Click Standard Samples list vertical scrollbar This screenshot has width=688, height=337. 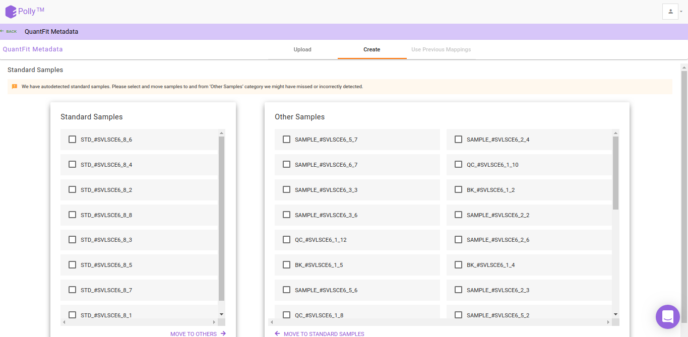222,219
